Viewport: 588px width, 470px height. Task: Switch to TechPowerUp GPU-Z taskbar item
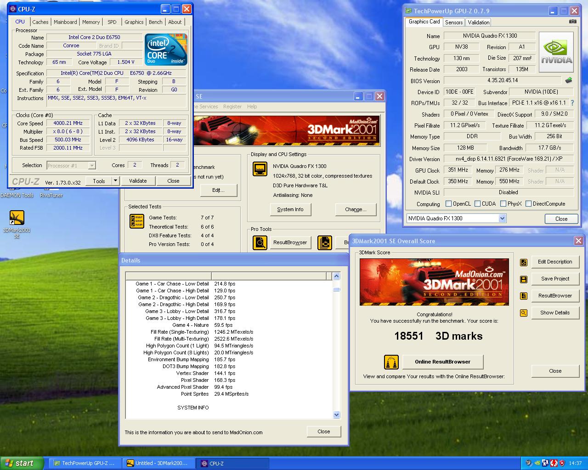pos(84,463)
